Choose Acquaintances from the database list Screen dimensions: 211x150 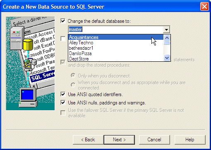point(116,37)
